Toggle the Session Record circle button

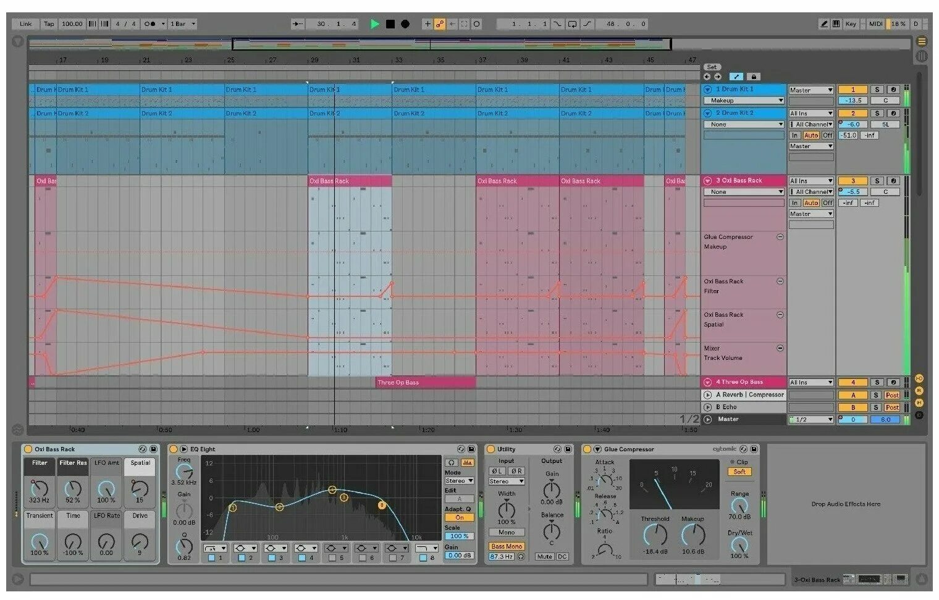tap(476, 24)
